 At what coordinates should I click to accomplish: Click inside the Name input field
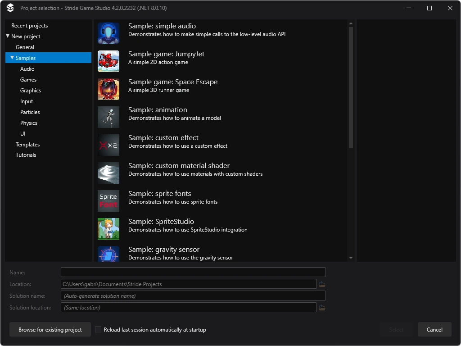coord(193,272)
